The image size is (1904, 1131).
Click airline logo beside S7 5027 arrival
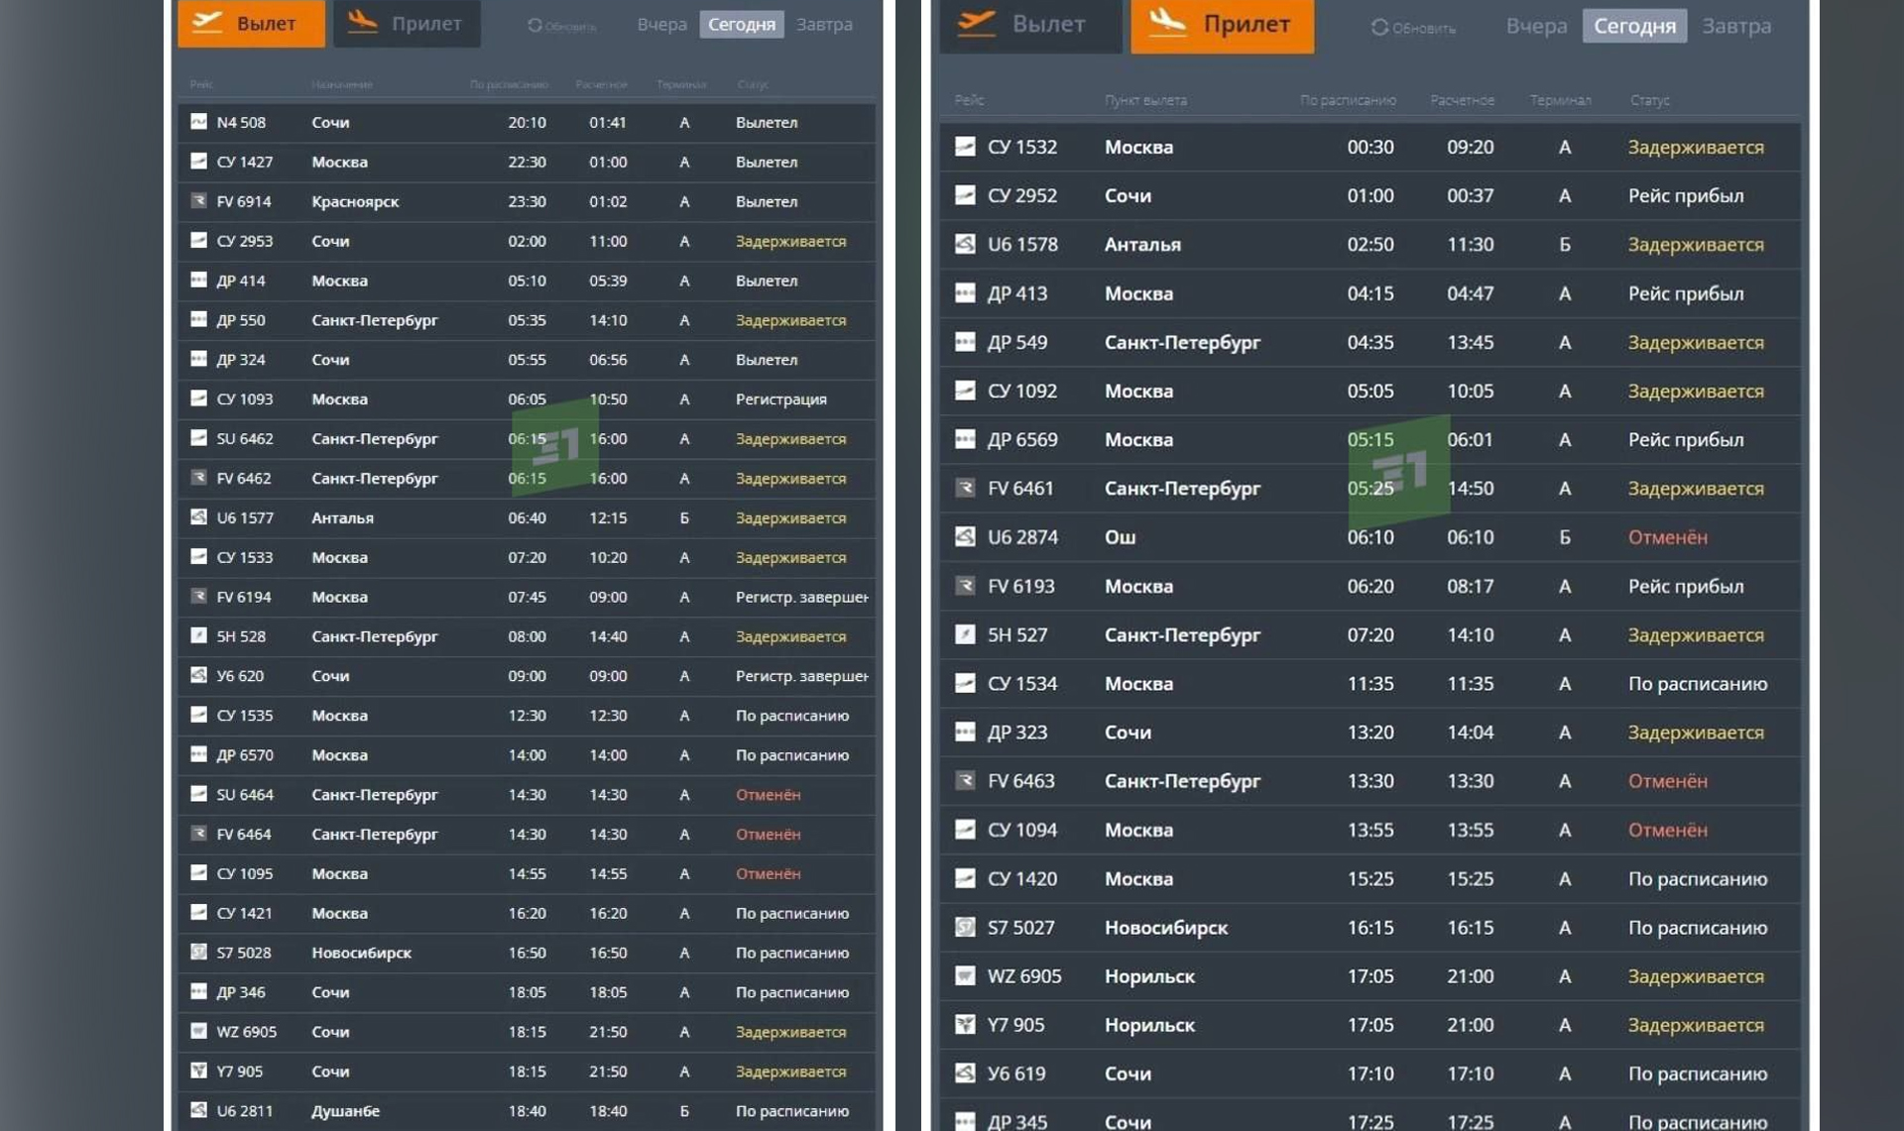point(965,927)
